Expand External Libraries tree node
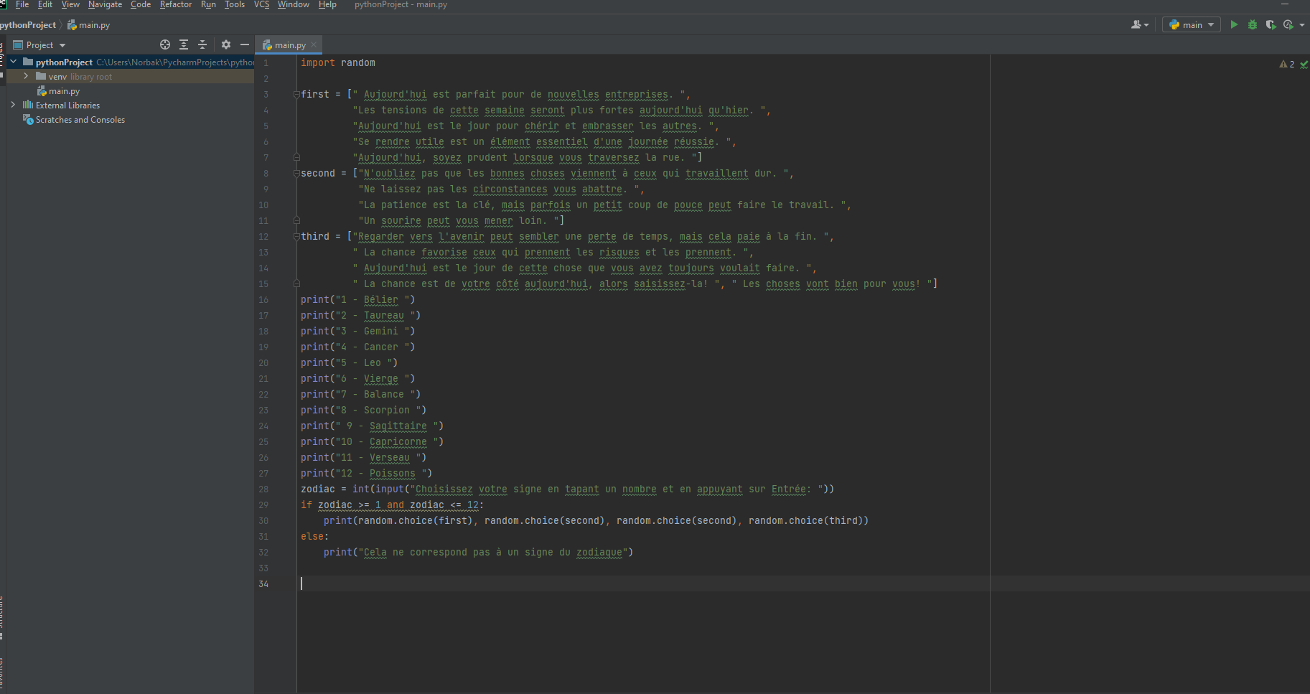This screenshot has height=694, width=1310. tap(13, 105)
